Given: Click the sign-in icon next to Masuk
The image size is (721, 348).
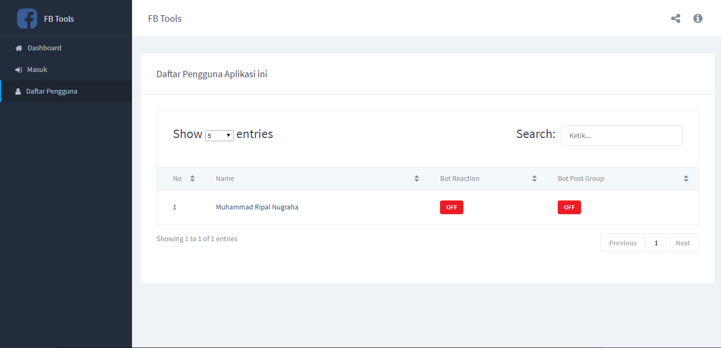Looking at the screenshot, I should point(19,69).
